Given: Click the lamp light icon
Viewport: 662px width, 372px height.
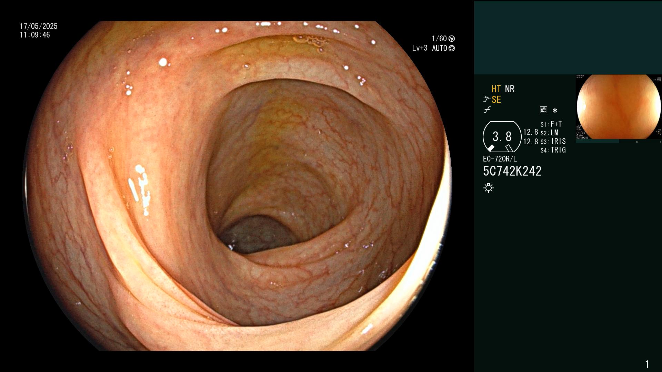Looking at the screenshot, I should [x=489, y=188].
